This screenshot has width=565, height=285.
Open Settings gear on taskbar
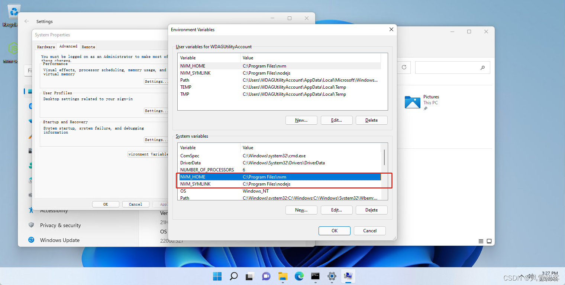point(332,276)
